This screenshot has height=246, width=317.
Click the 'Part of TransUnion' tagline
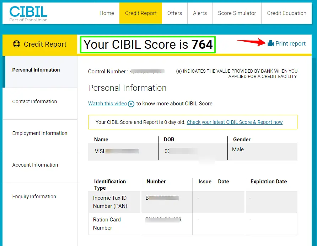28,20
